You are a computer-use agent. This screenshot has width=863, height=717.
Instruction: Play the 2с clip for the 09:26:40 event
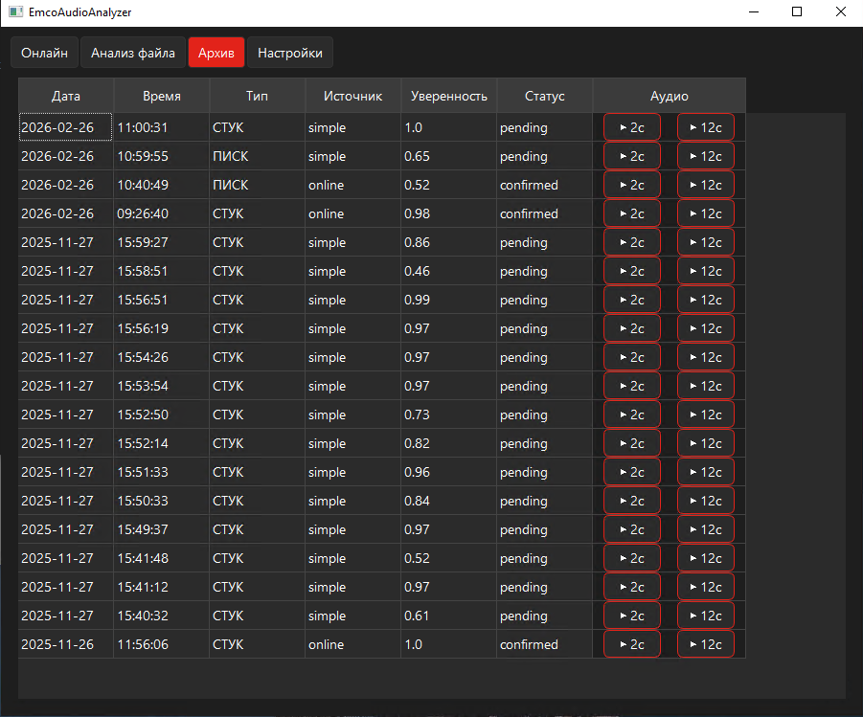(x=632, y=213)
